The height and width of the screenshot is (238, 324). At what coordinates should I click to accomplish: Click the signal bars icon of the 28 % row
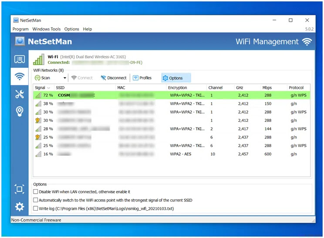pos(38,129)
